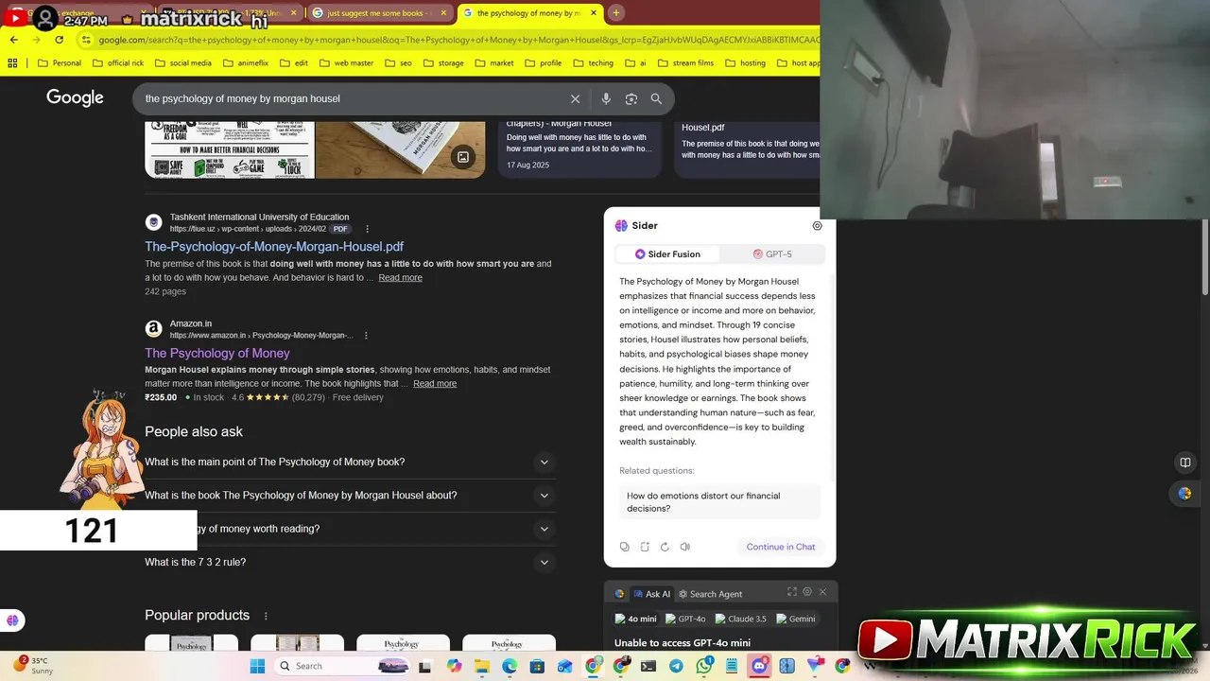The height and width of the screenshot is (681, 1210).
Task: Go back in Chrome
Action: pyautogui.click(x=13, y=40)
